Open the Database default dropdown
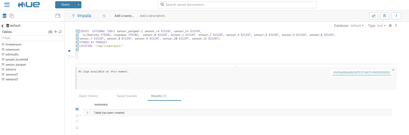Image resolution: width=409 pixels, height=135 pixels. (357, 26)
